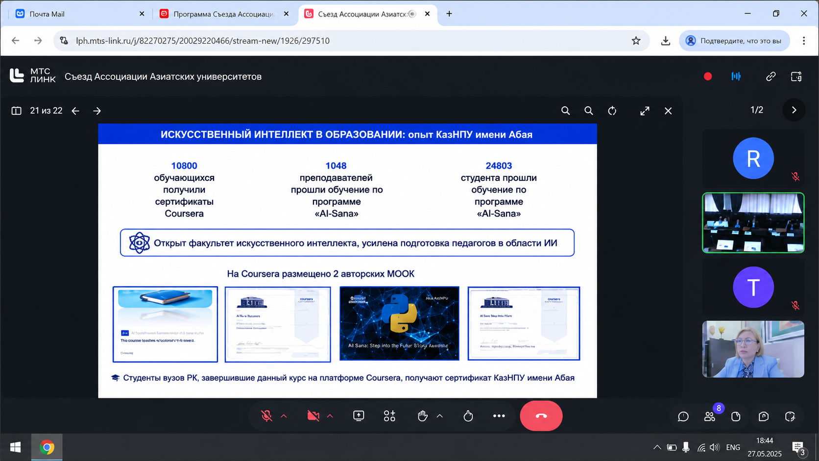Image resolution: width=819 pixels, height=461 pixels.
Task: Open the system volume control
Action: 715,447
